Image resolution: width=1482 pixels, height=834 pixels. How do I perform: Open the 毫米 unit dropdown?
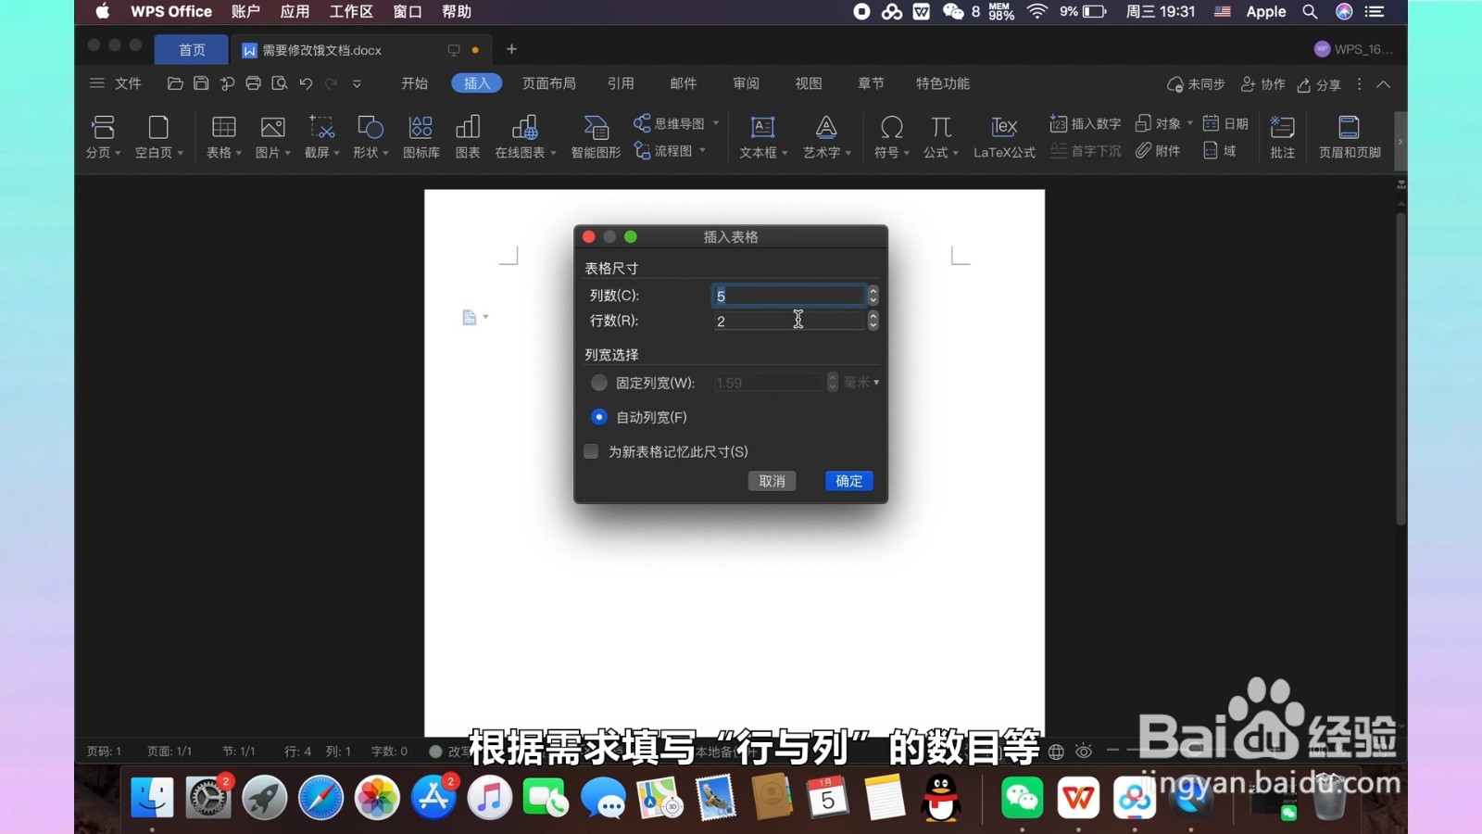(x=860, y=382)
